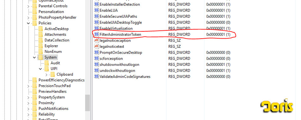The height and width of the screenshot is (120, 301).
Task: Click data value of scforceoption row
Action: [218, 59]
